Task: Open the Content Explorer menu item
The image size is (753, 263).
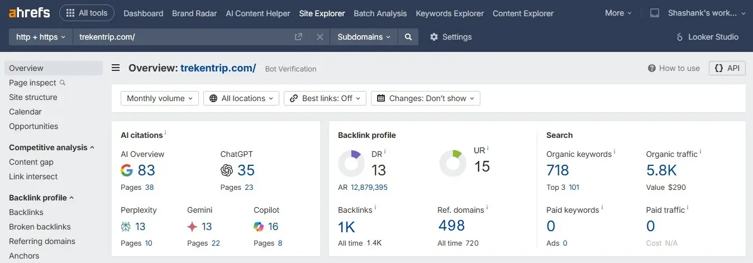Action: coord(523,13)
